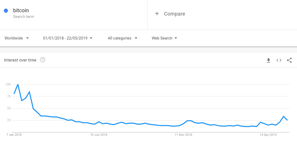
Task: Click the 7 Jan 2018 axis label
Action: pyautogui.click(x=14, y=135)
